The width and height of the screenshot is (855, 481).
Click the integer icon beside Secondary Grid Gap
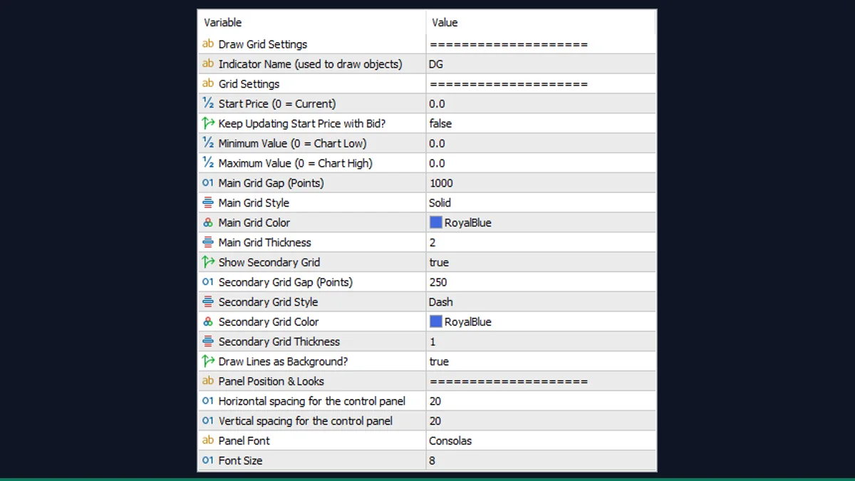point(208,282)
